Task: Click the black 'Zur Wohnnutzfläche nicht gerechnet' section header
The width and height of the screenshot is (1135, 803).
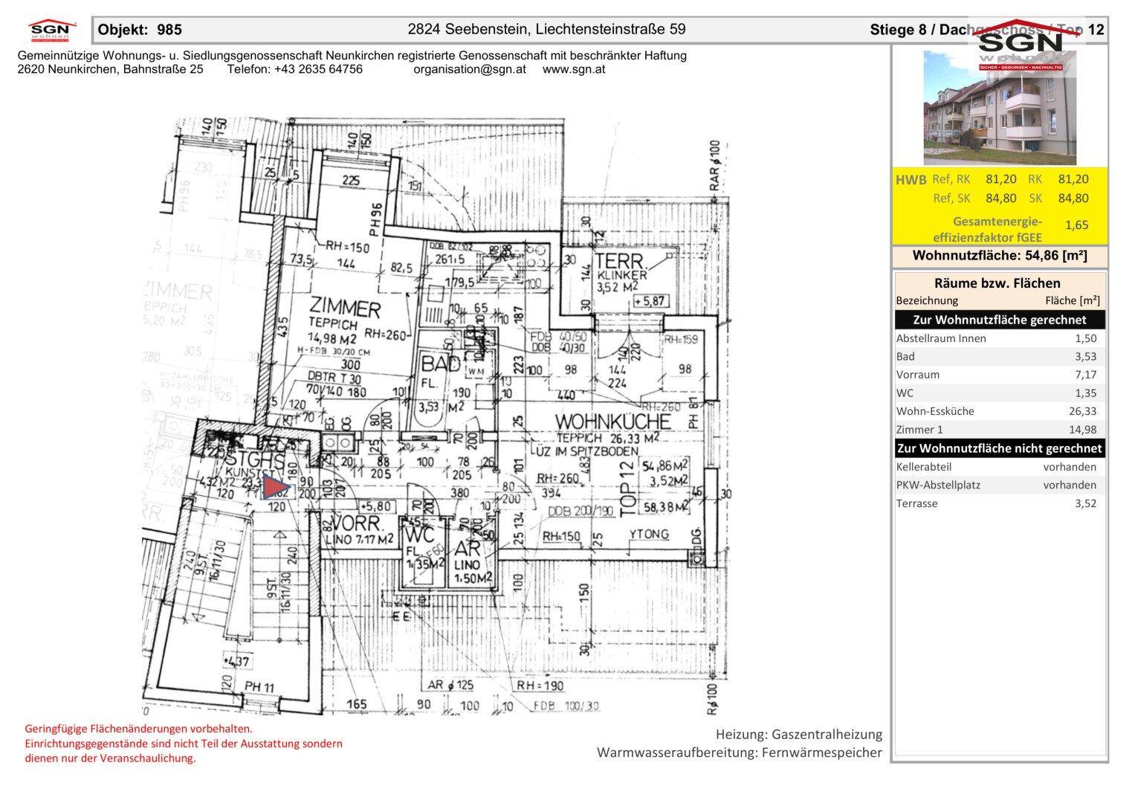Action: 1000,448
